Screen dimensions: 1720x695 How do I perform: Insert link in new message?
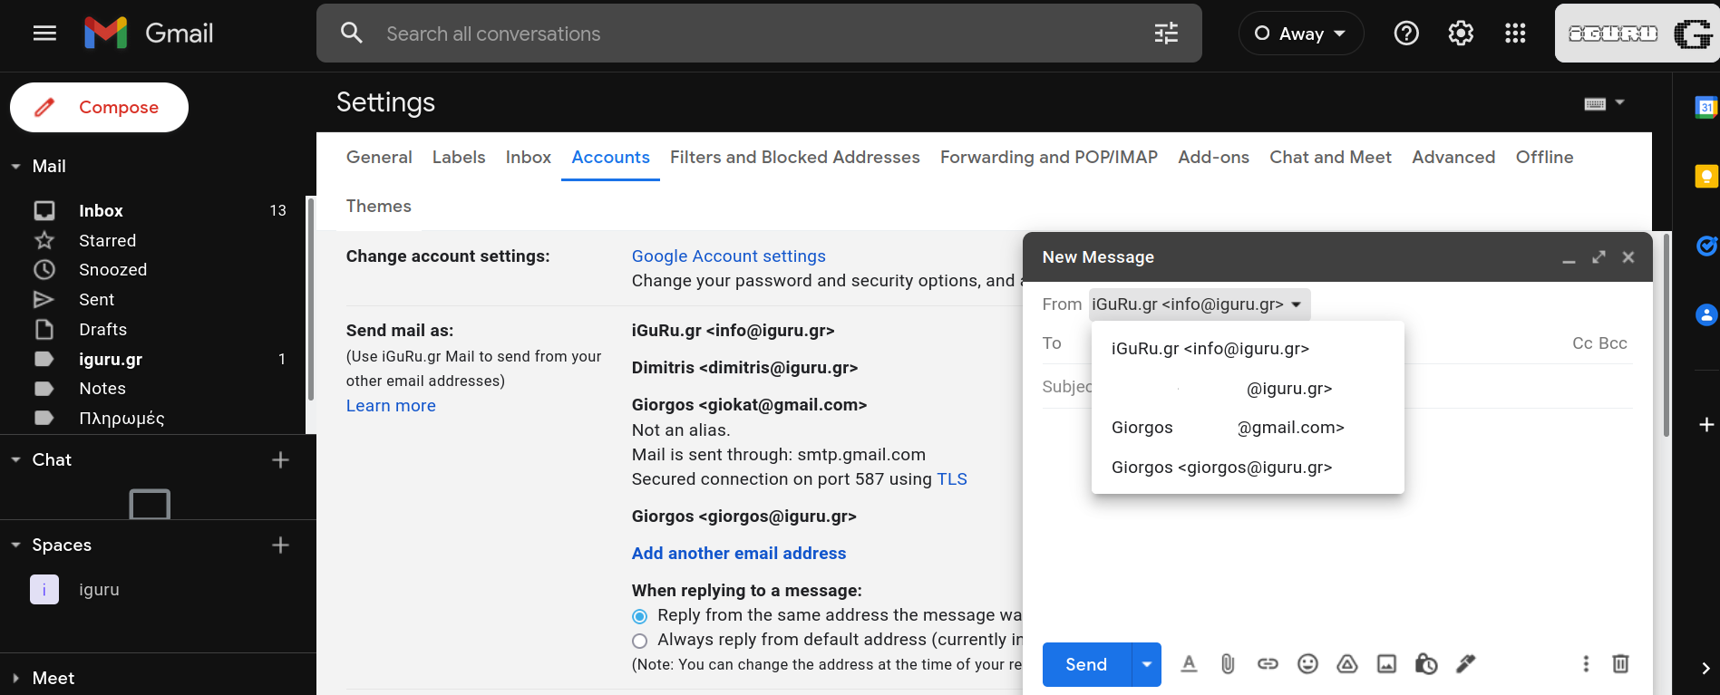pos(1268,664)
